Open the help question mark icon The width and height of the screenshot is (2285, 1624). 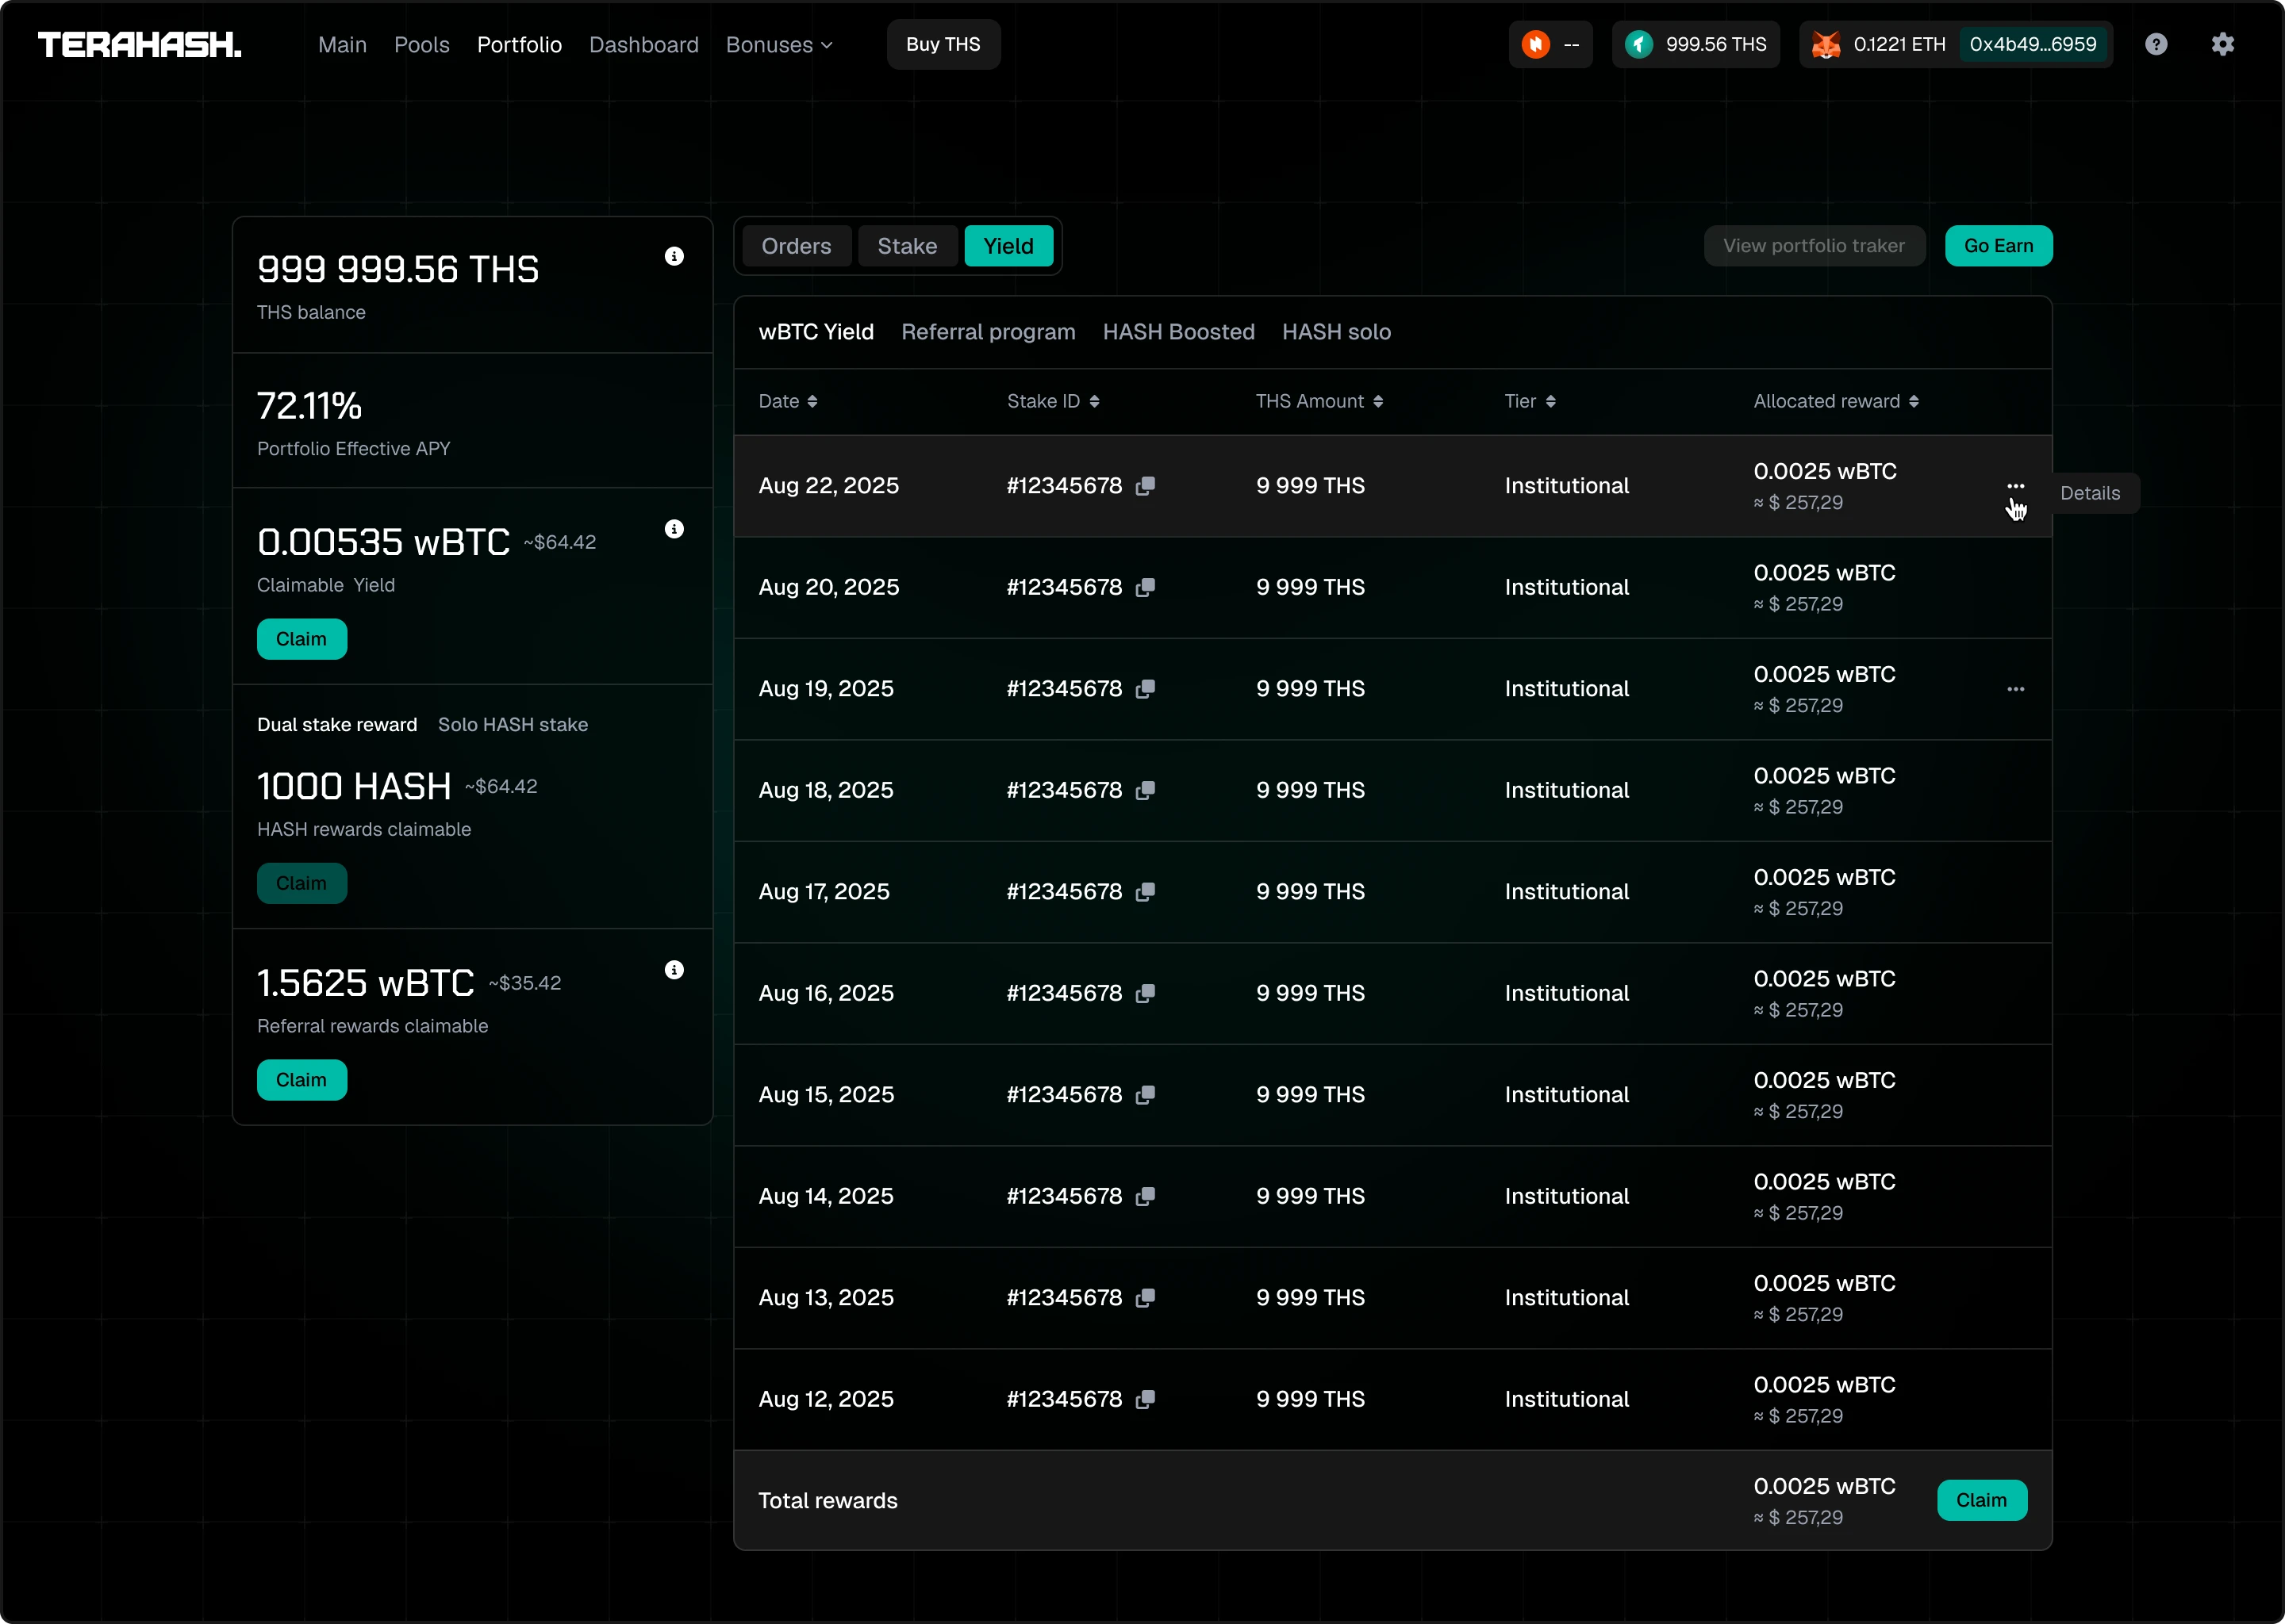click(x=2156, y=44)
